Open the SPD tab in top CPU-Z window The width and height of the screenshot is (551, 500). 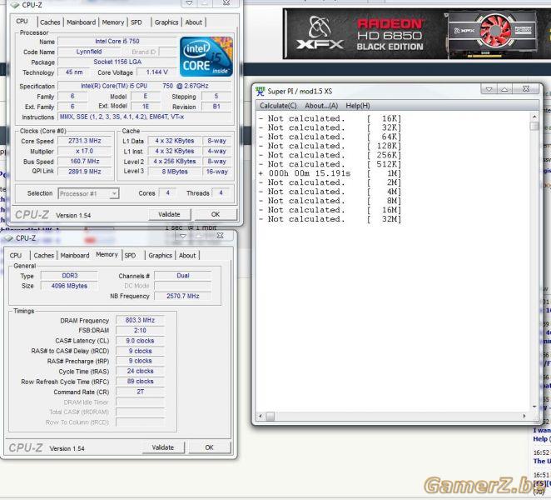pyautogui.click(x=137, y=22)
